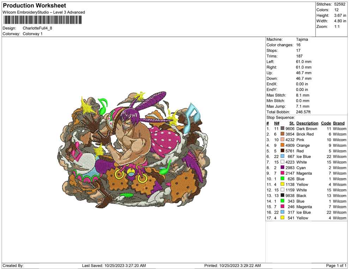The height and width of the screenshot is (269, 349).
Task: Click the Cyan swatch in stop 8
Action: tap(282, 167)
